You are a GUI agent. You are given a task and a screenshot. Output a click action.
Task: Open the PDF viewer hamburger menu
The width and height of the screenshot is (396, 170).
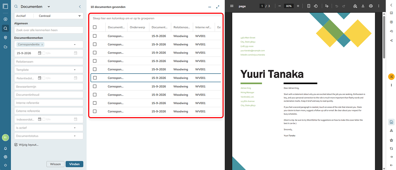pos(232,6)
